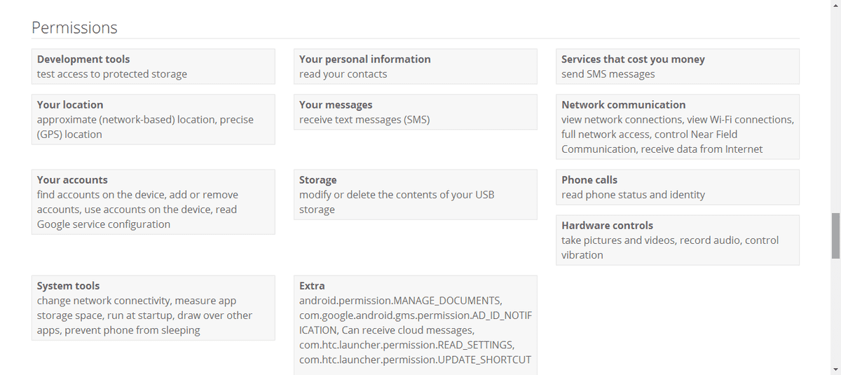Select the System tools title
Viewport: 841px width, 375px height.
point(68,286)
